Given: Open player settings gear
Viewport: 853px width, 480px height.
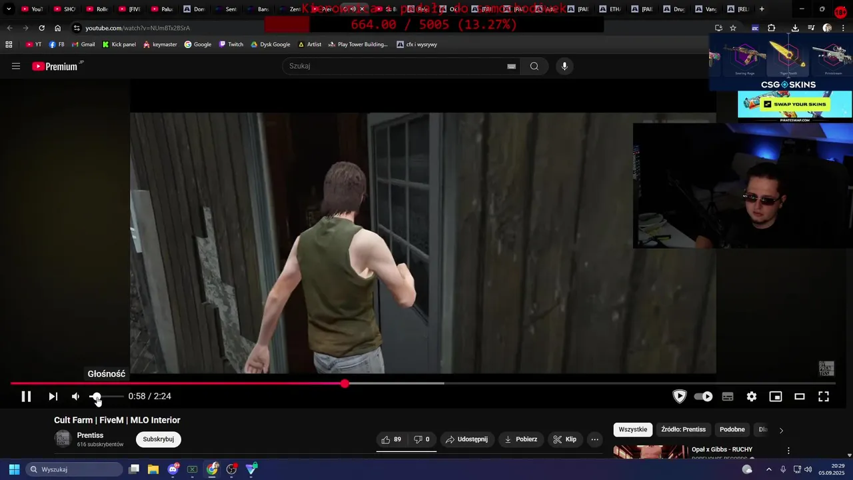Looking at the screenshot, I should point(752,397).
